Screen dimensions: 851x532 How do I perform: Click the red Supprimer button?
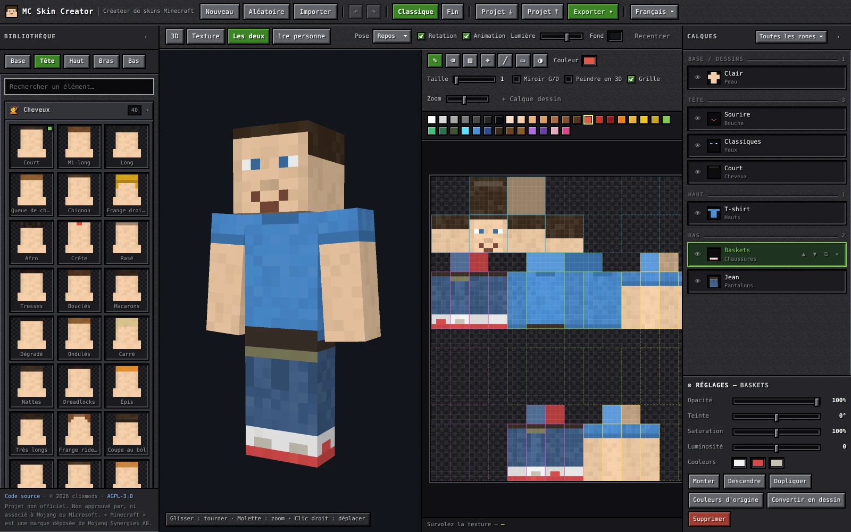(x=708, y=519)
